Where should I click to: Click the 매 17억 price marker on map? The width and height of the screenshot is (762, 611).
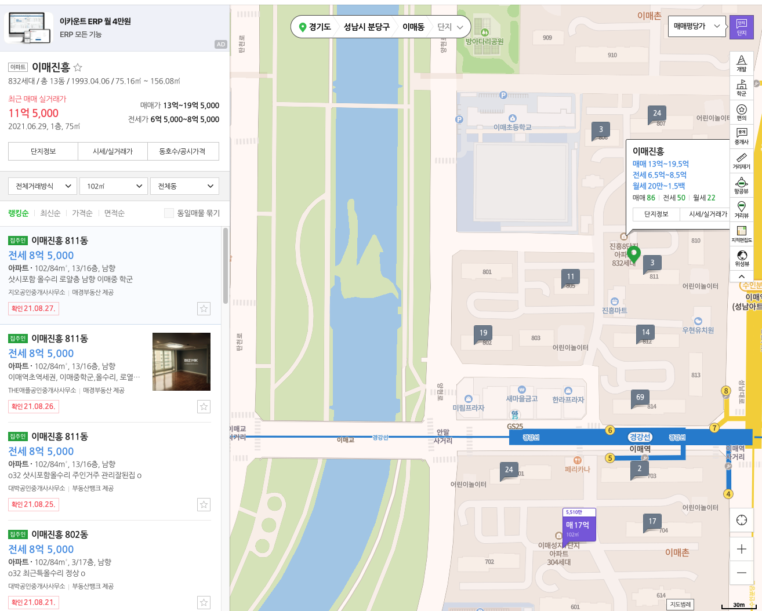tap(579, 525)
